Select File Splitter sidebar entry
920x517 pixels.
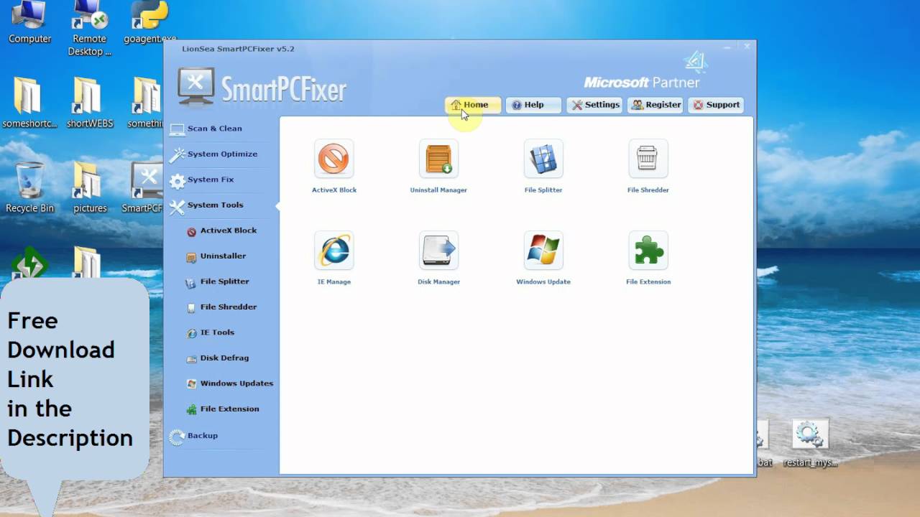[x=218, y=281]
